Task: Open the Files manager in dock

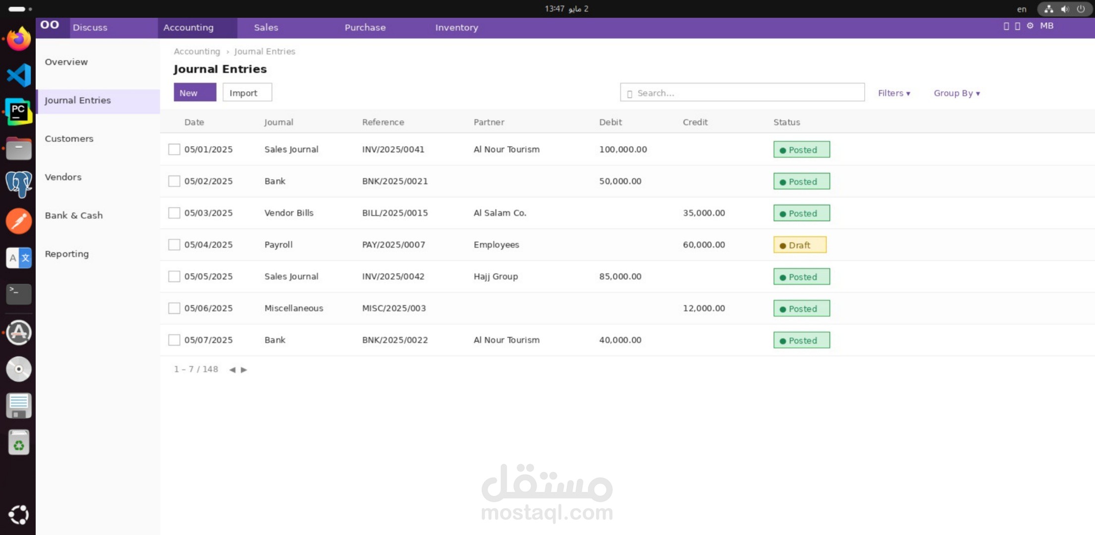Action: (x=19, y=148)
